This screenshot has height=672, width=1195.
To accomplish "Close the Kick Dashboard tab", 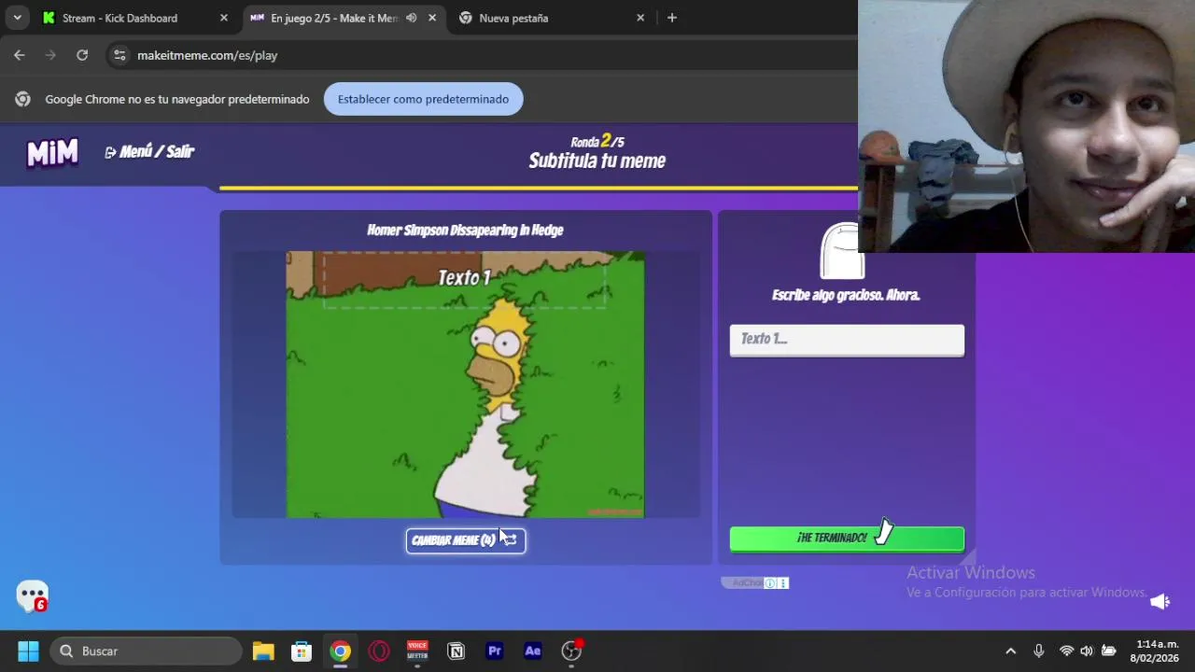I will point(224,18).
